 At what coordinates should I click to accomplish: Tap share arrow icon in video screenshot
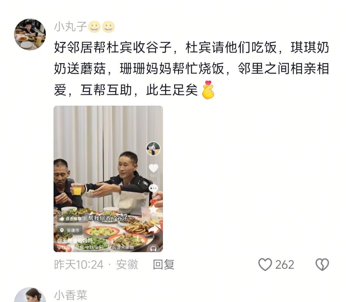[154, 230]
